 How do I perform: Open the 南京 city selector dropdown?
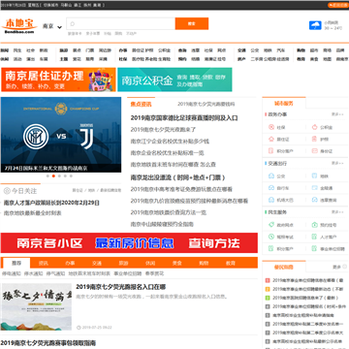click(52, 26)
